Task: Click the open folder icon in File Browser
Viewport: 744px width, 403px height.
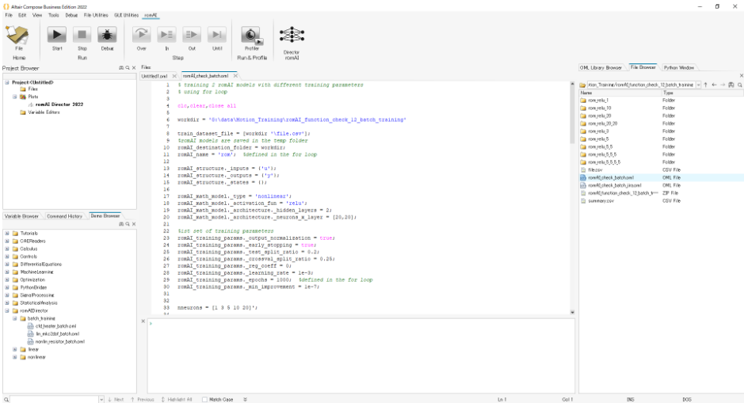Action: point(582,85)
